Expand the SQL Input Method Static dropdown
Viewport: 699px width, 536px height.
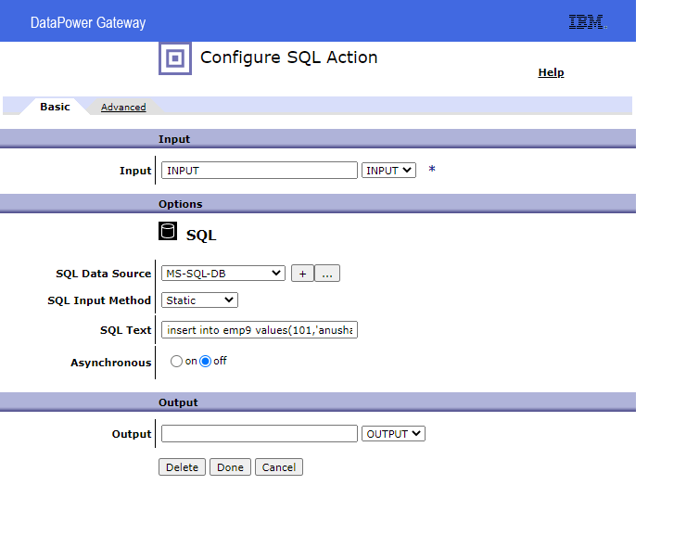(199, 300)
